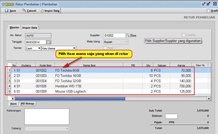Click row header number 5
The width and height of the screenshot is (218, 134).
9,91
